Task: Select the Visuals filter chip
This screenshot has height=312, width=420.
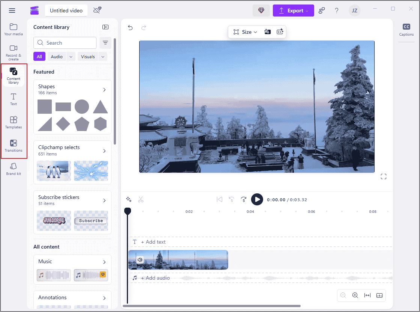Action: coord(88,57)
